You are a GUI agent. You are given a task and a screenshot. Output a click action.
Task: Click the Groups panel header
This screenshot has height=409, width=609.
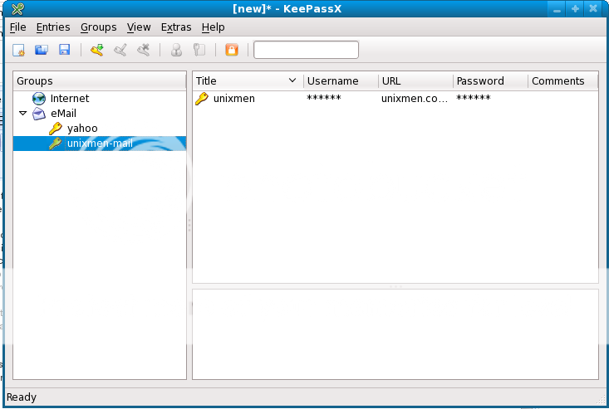tap(100, 81)
